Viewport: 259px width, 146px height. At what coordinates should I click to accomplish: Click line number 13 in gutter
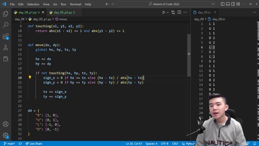point(20,45)
